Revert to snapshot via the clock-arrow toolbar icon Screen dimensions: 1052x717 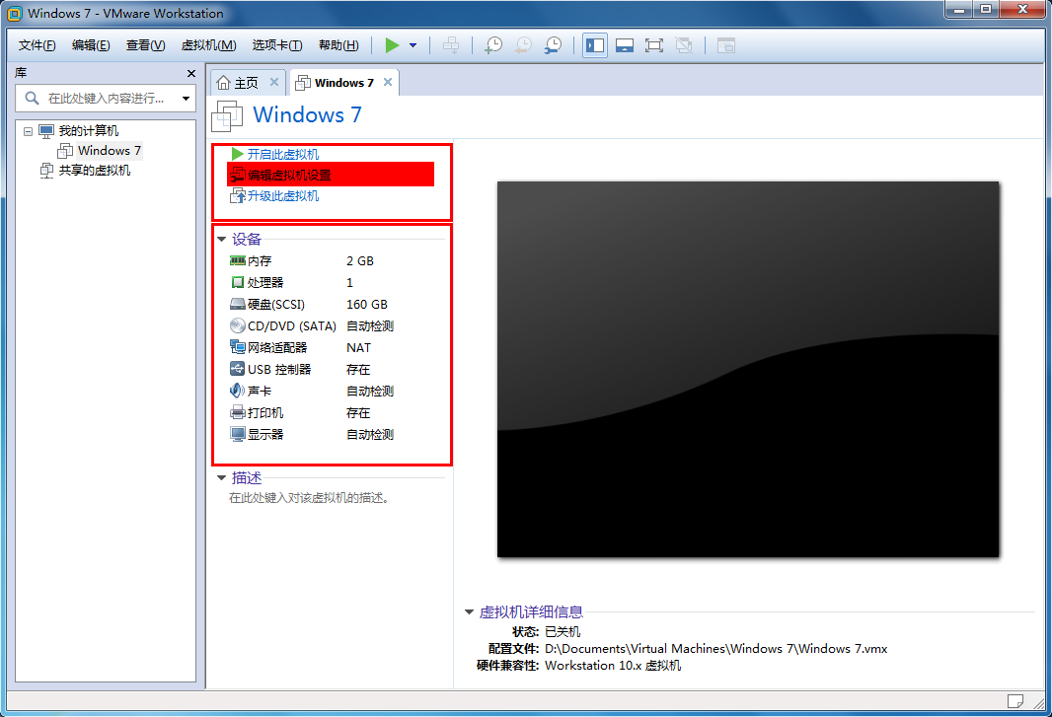coord(523,45)
